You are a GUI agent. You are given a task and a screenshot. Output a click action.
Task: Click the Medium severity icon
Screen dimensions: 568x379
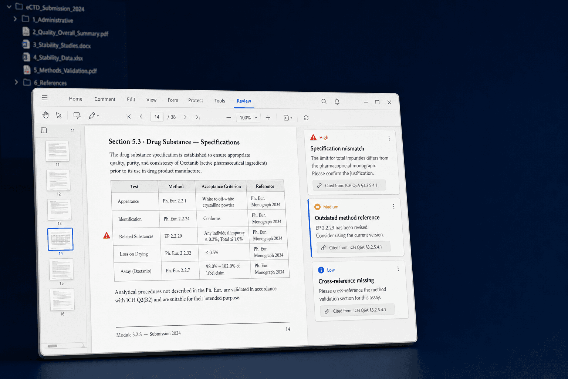[317, 207]
